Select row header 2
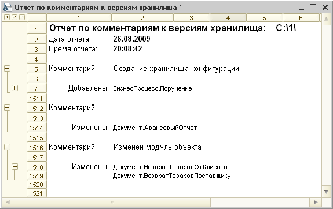The image size is (333, 209). (36, 39)
